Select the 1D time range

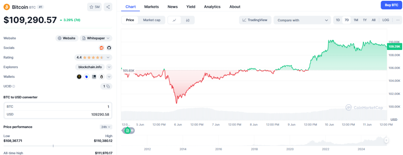(x=338, y=20)
